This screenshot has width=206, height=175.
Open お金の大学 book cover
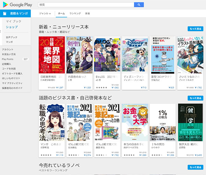[x=135, y=122]
